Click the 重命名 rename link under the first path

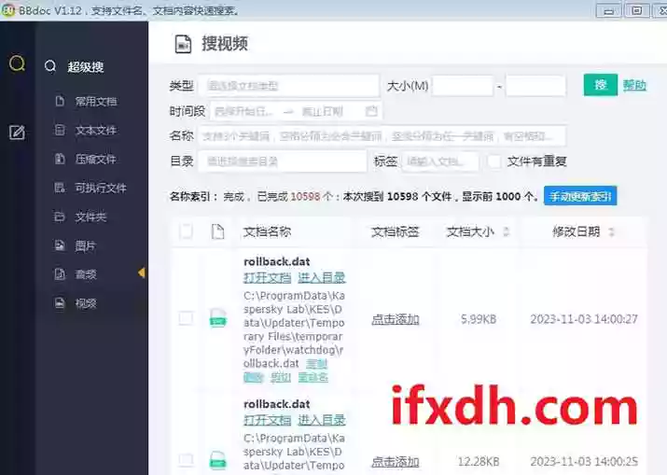(313, 377)
